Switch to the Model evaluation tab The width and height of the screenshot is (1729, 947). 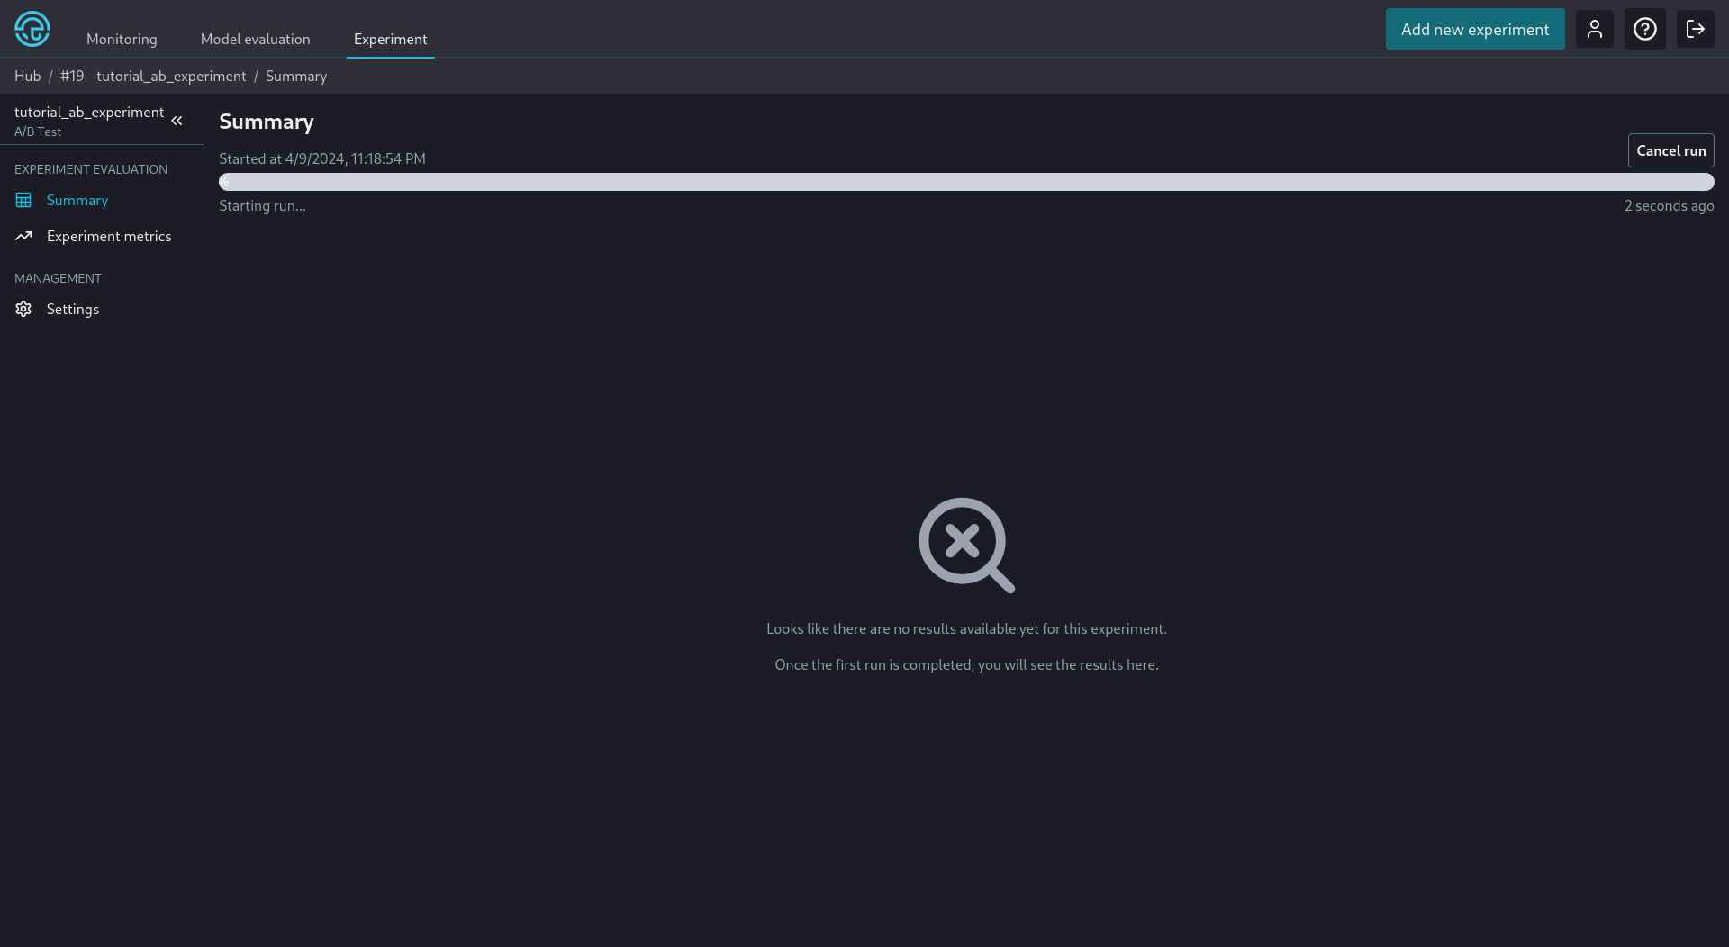pos(255,39)
